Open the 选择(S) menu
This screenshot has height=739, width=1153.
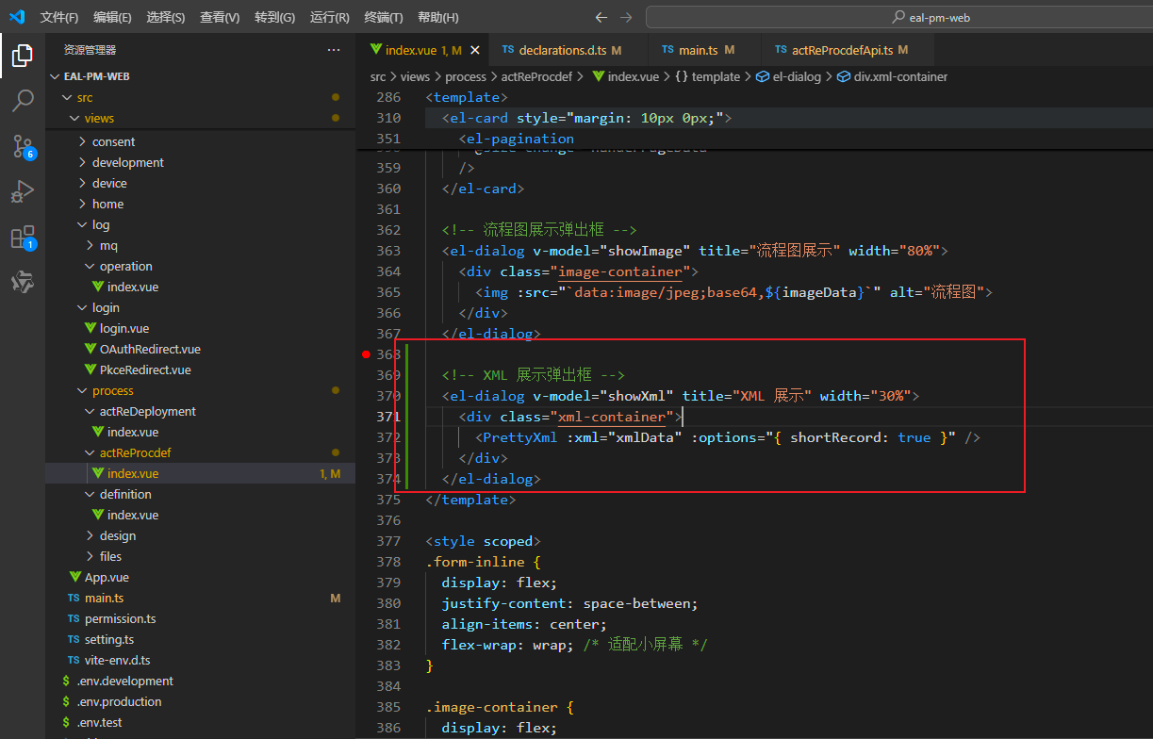tap(166, 18)
